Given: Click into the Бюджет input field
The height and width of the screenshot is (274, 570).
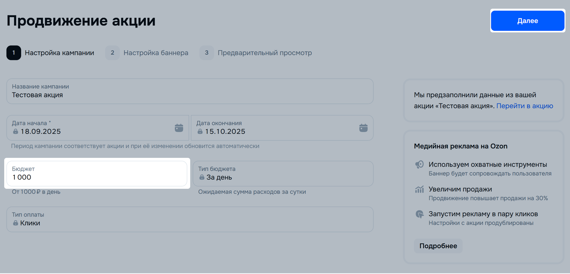Looking at the screenshot, I should click(97, 174).
